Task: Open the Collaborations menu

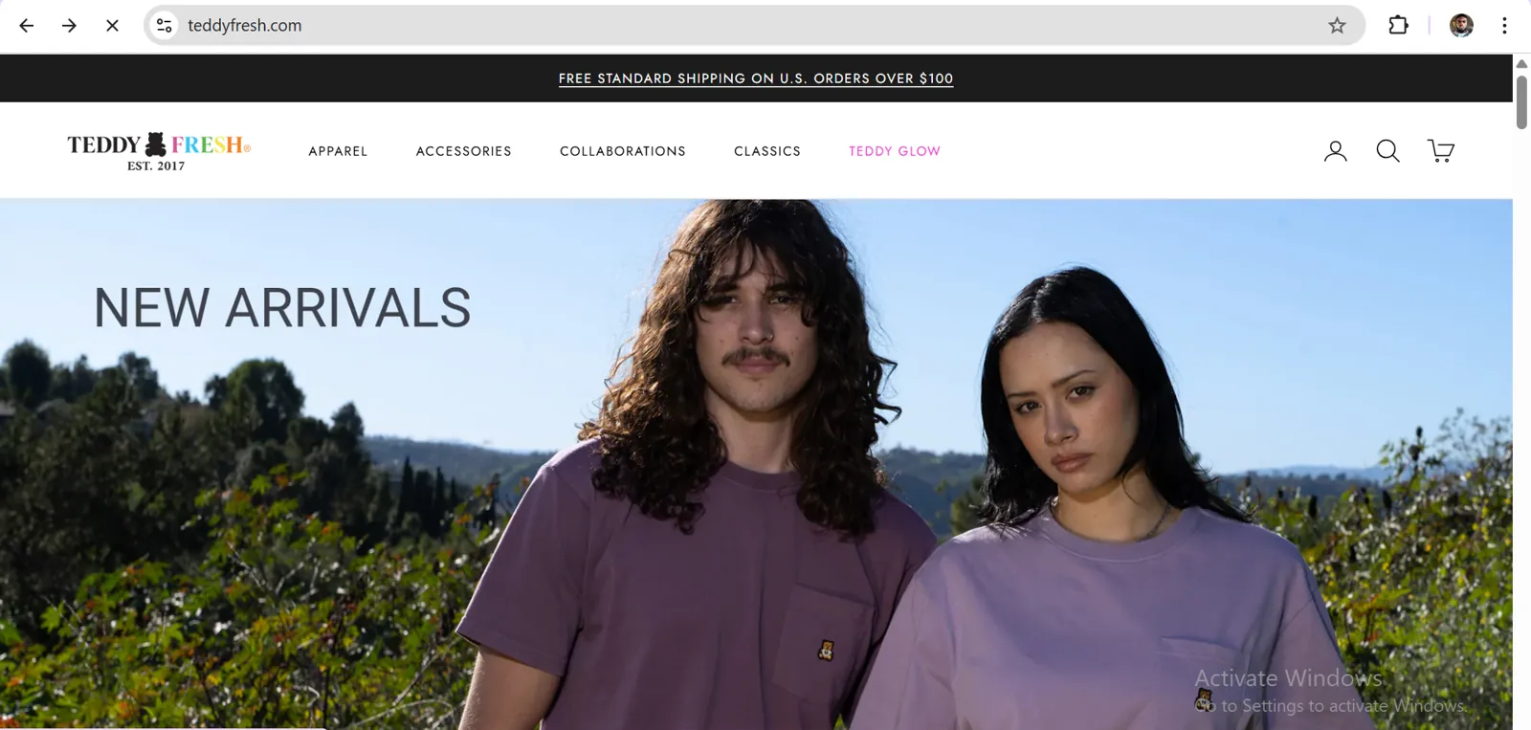Action: [x=623, y=151]
